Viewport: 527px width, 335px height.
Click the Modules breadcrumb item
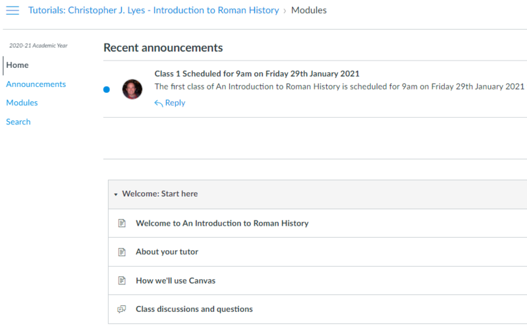308,11
